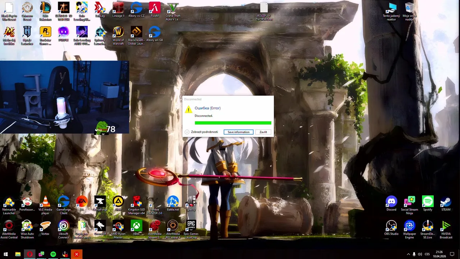This screenshot has height=259, width=460.
Task: Select the CurseForge desktop shortcut
Action: [100, 204]
